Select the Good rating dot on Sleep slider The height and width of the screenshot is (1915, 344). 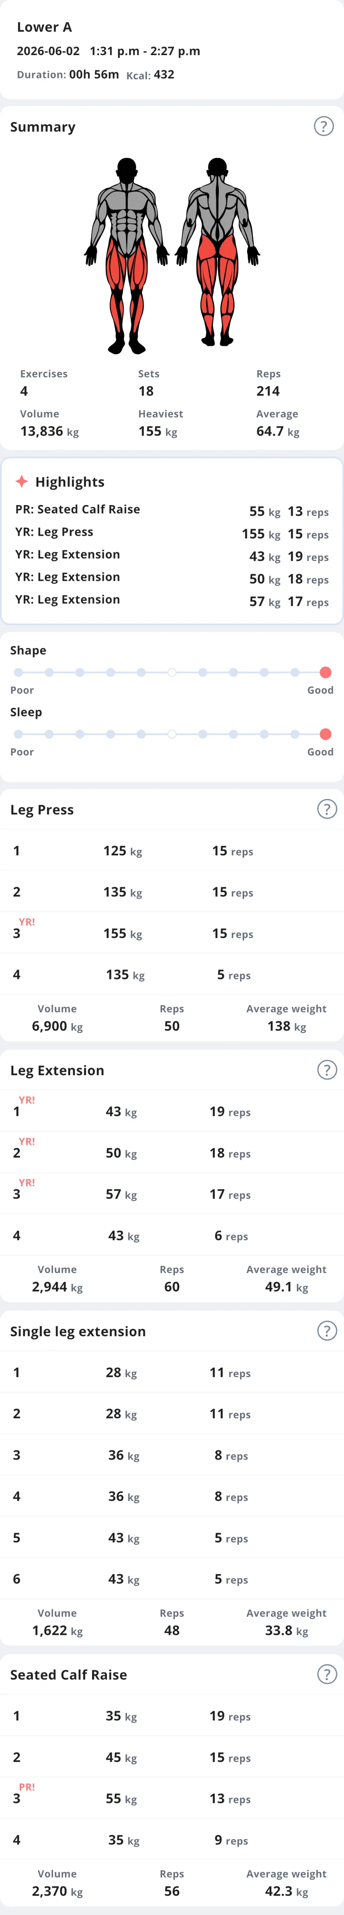tap(325, 734)
